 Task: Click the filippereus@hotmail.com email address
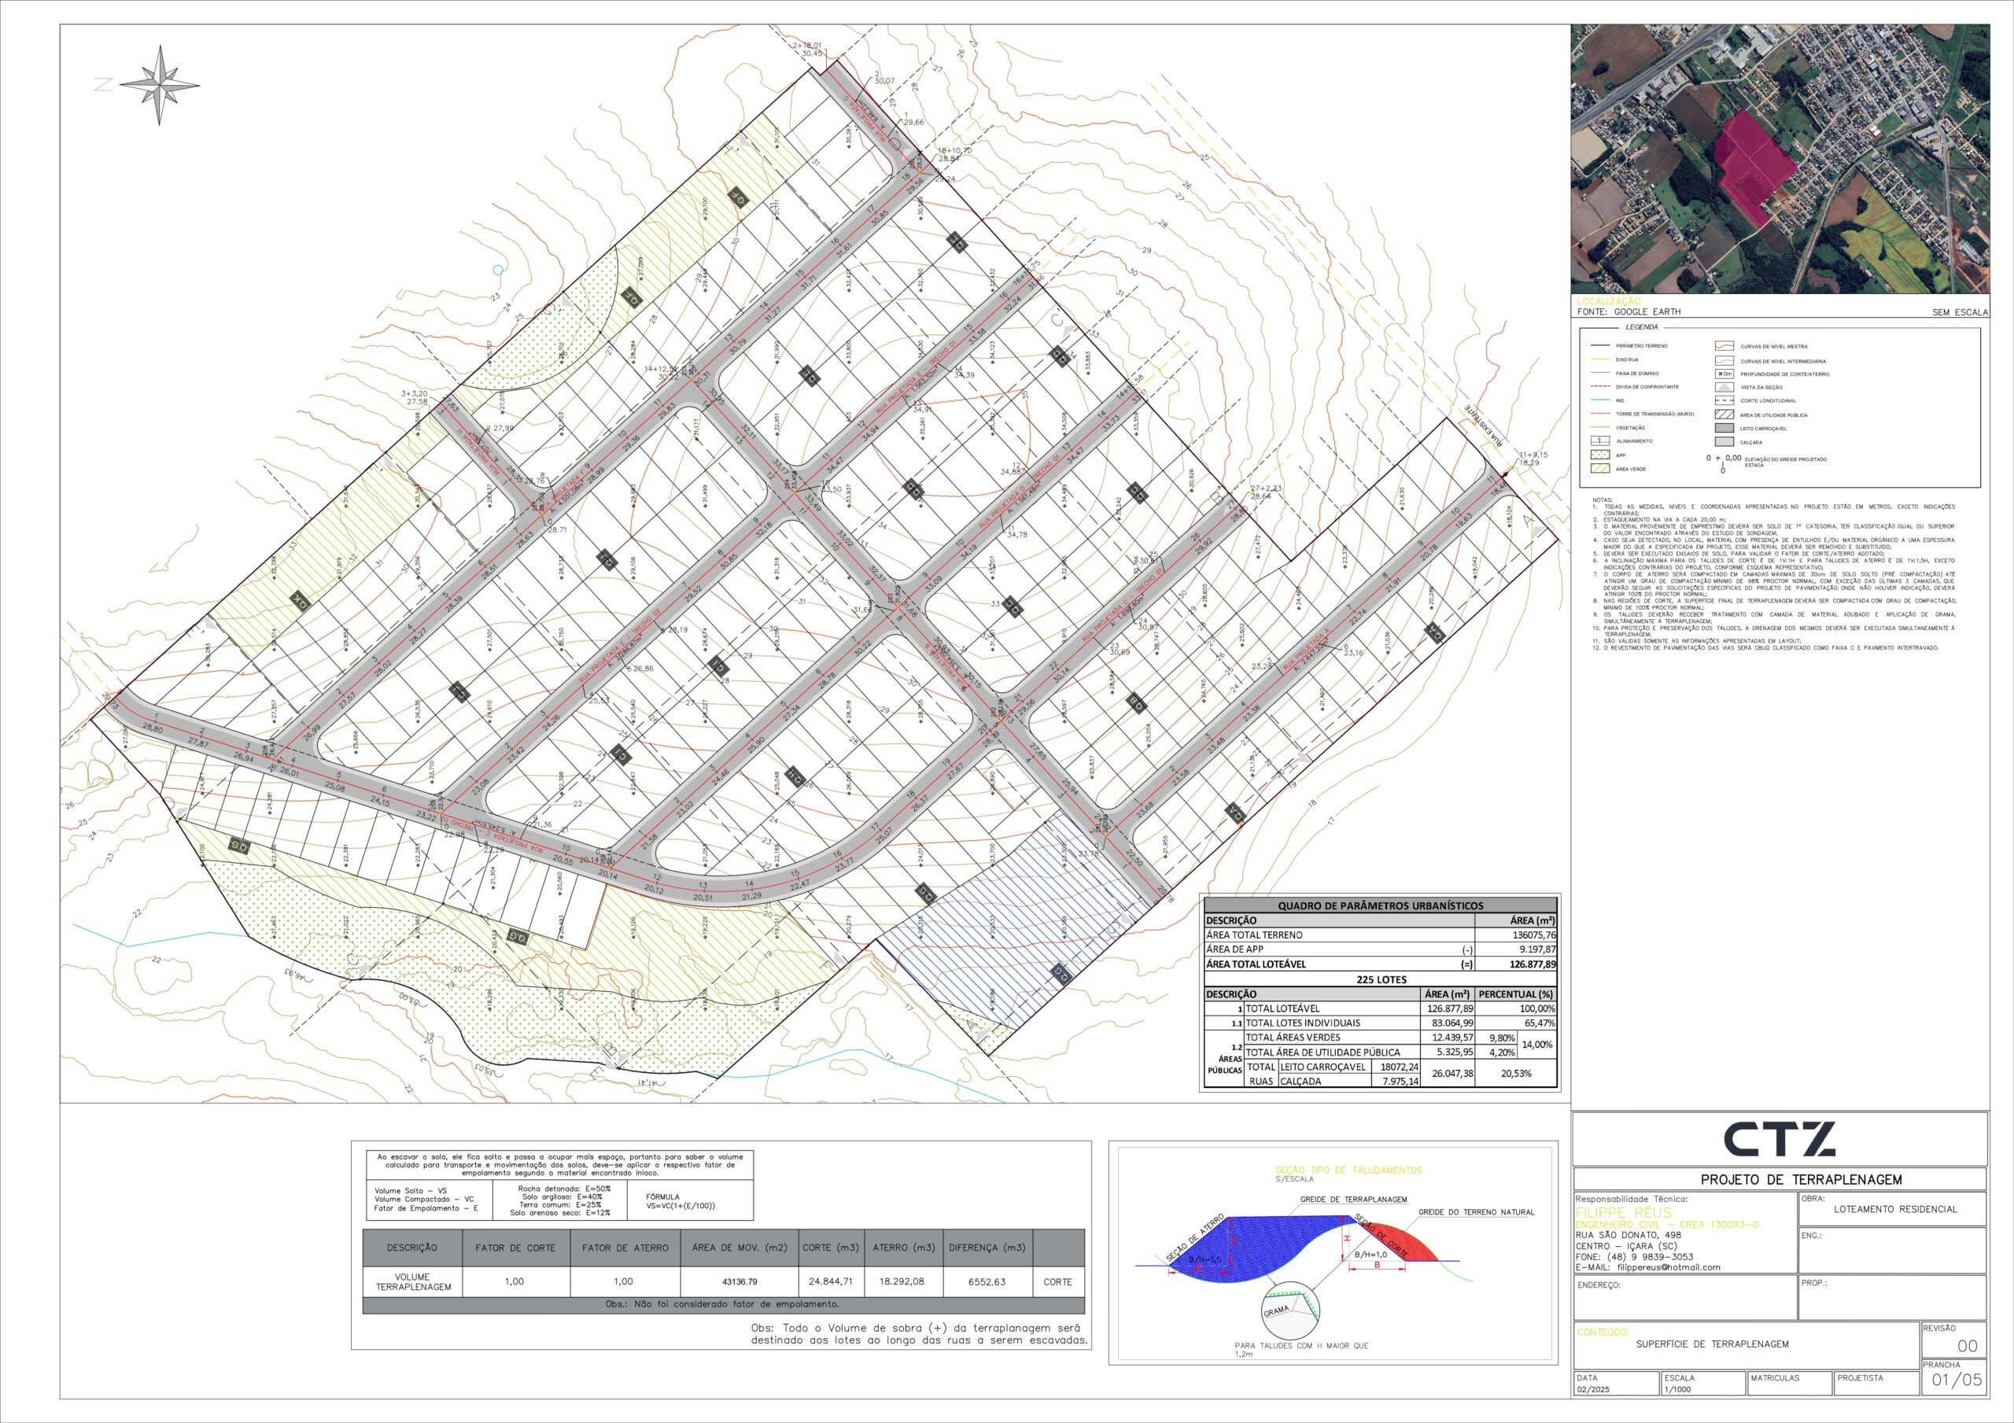click(1669, 1266)
